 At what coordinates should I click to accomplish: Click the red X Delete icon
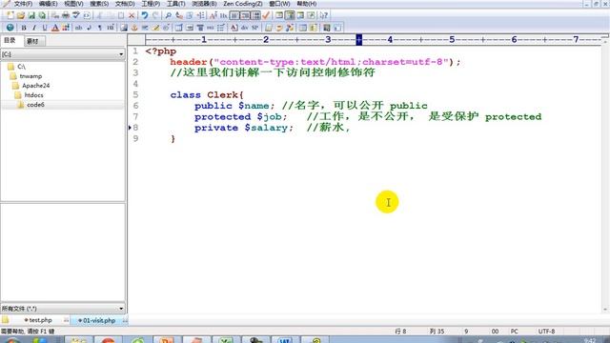click(132, 15)
